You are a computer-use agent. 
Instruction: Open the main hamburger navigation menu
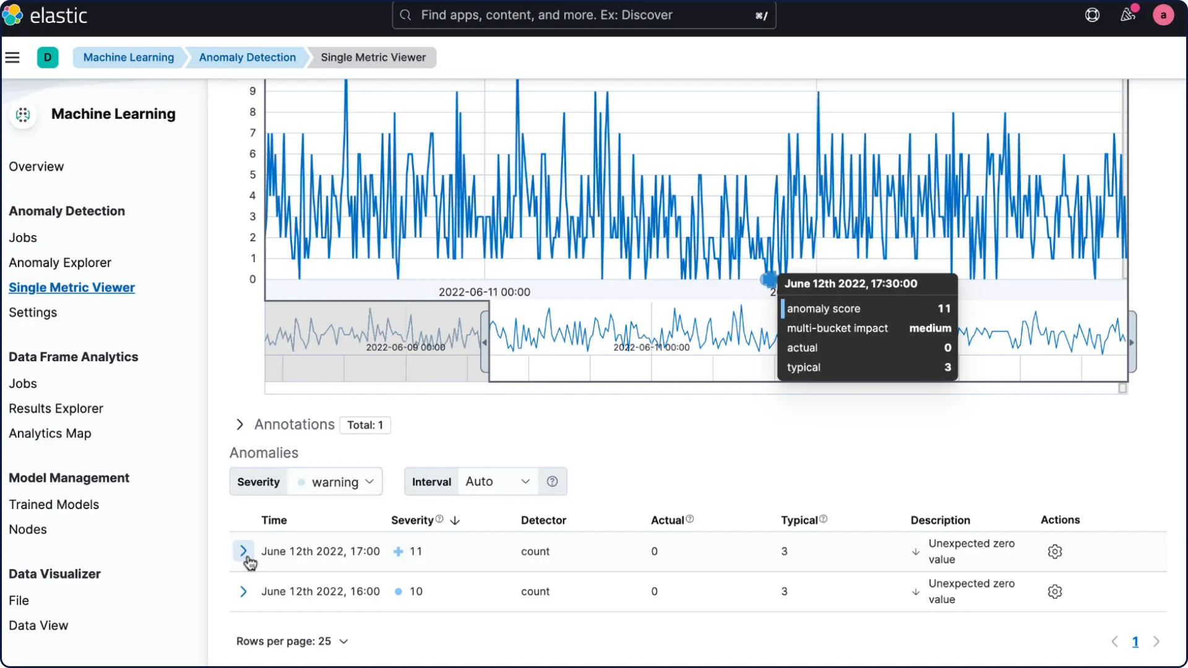click(x=12, y=58)
